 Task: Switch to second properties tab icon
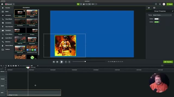tap(154, 8)
